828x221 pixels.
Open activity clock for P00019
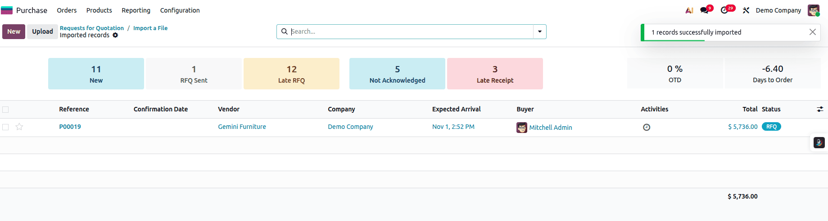click(x=647, y=127)
